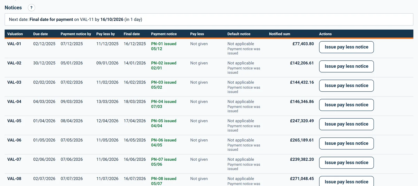Issue pay less notice for VAL-07

(x=346, y=163)
